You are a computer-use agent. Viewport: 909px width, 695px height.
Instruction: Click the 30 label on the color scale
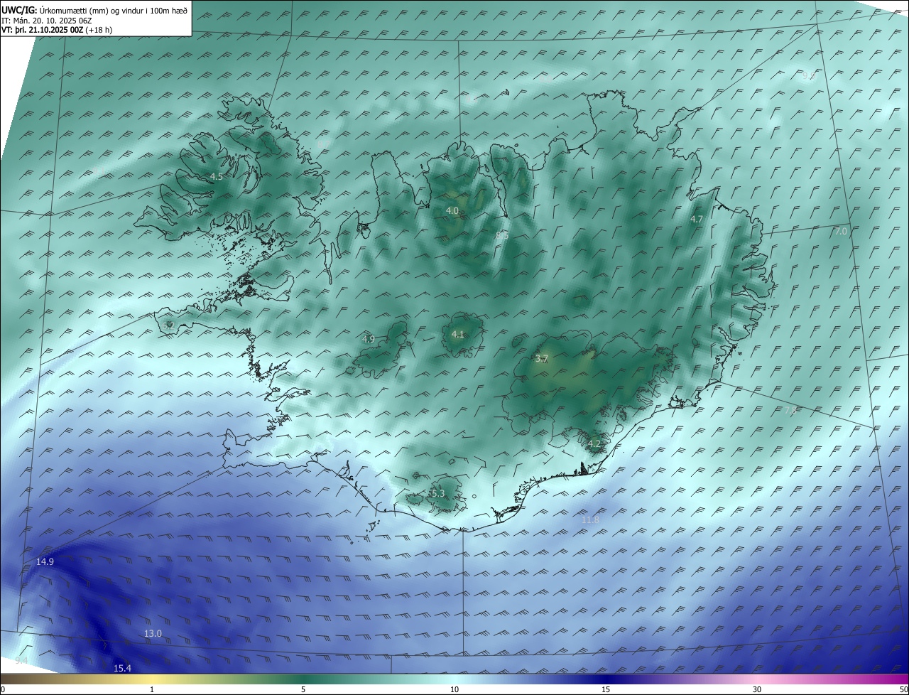pos(757,689)
